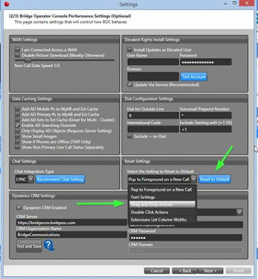
Task: Check Show if Phones are Offline
Action: [x=17, y=142]
